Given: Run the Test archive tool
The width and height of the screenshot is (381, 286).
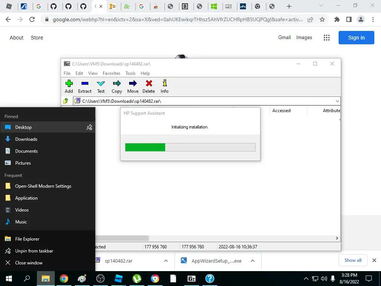Looking at the screenshot, I should tap(101, 86).
